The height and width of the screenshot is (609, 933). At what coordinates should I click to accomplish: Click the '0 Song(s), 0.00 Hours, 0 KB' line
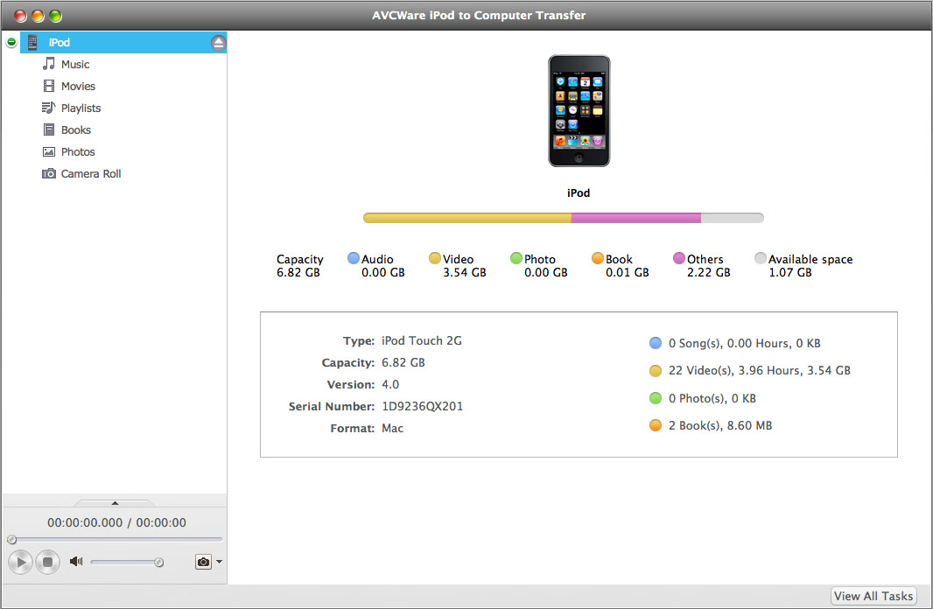pyautogui.click(x=744, y=343)
